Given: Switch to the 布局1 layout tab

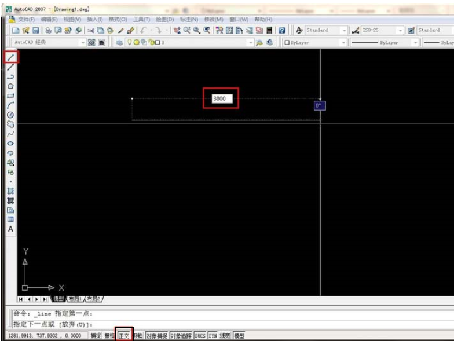Looking at the screenshot, I should 75,299.
